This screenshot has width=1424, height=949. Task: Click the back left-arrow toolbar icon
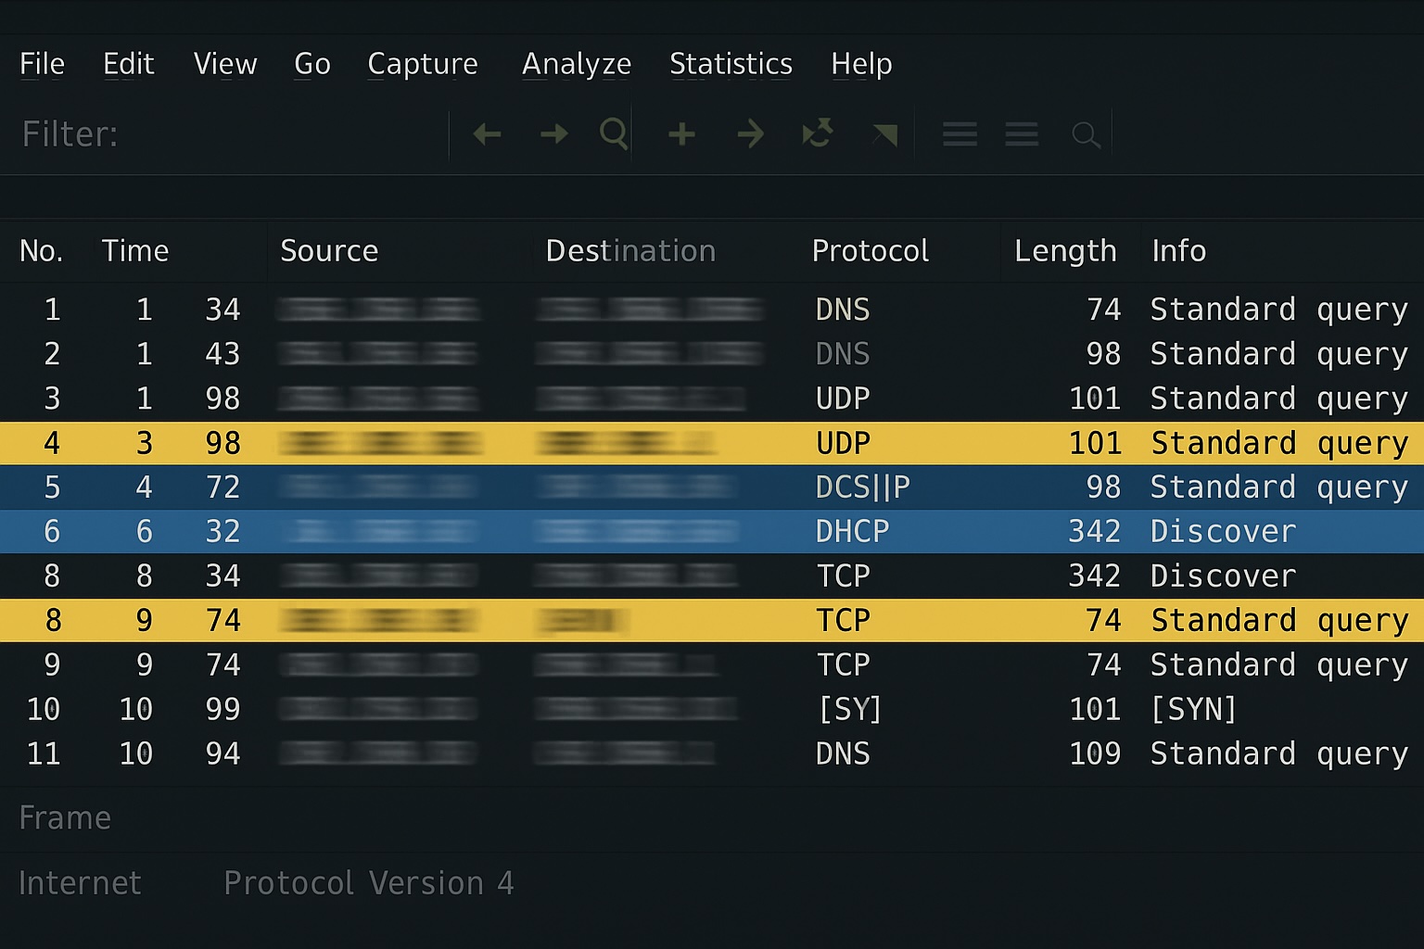487,134
